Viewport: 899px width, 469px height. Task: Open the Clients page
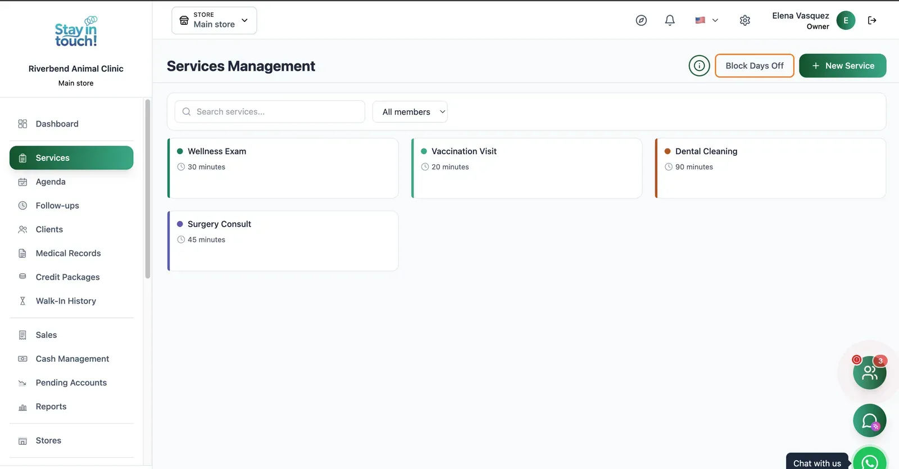pos(71,229)
